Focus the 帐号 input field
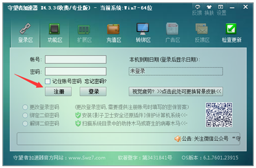This screenshot has height=168, width=256. pos(75,59)
